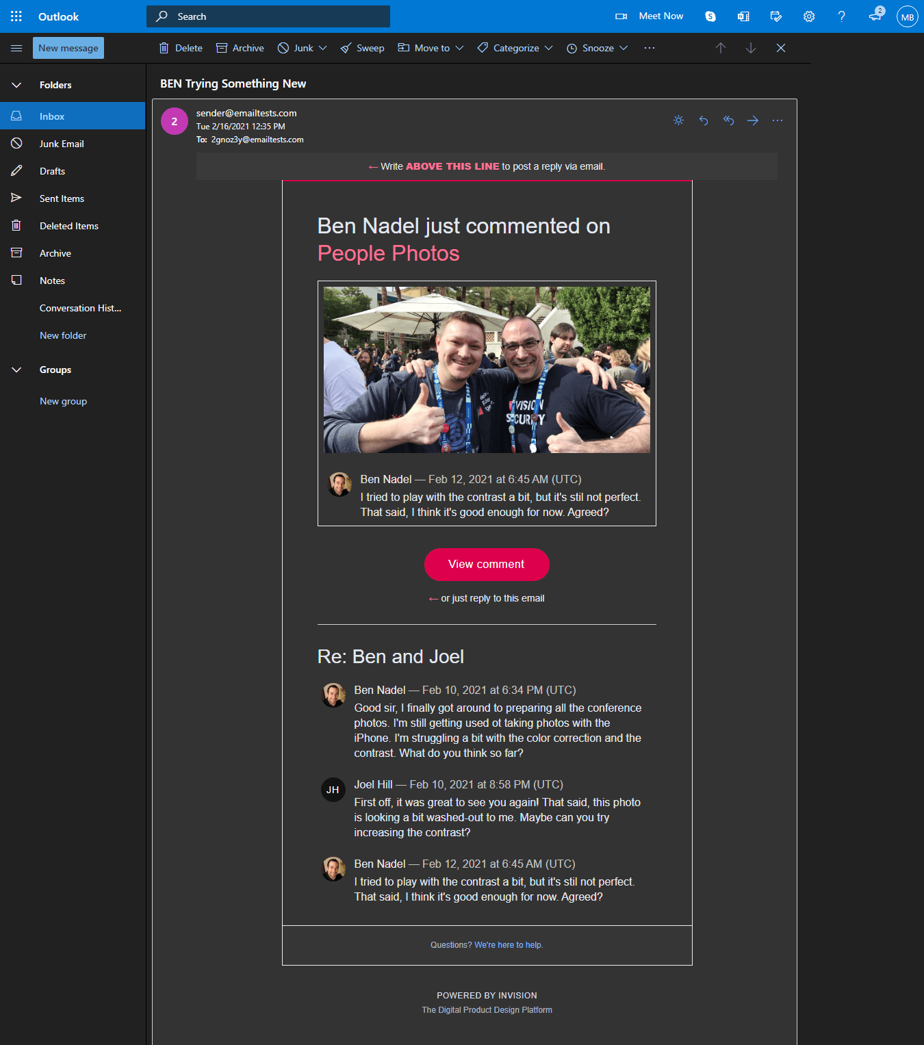The width and height of the screenshot is (924, 1045).
Task: Select the Delete icon on the toolbar
Action: [x=164, y=48]
